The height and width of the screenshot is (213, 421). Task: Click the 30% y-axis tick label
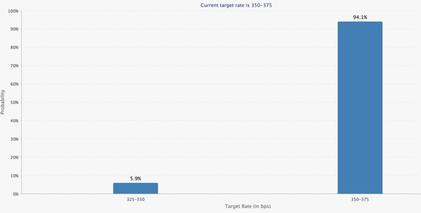click(x=14, y=139)
